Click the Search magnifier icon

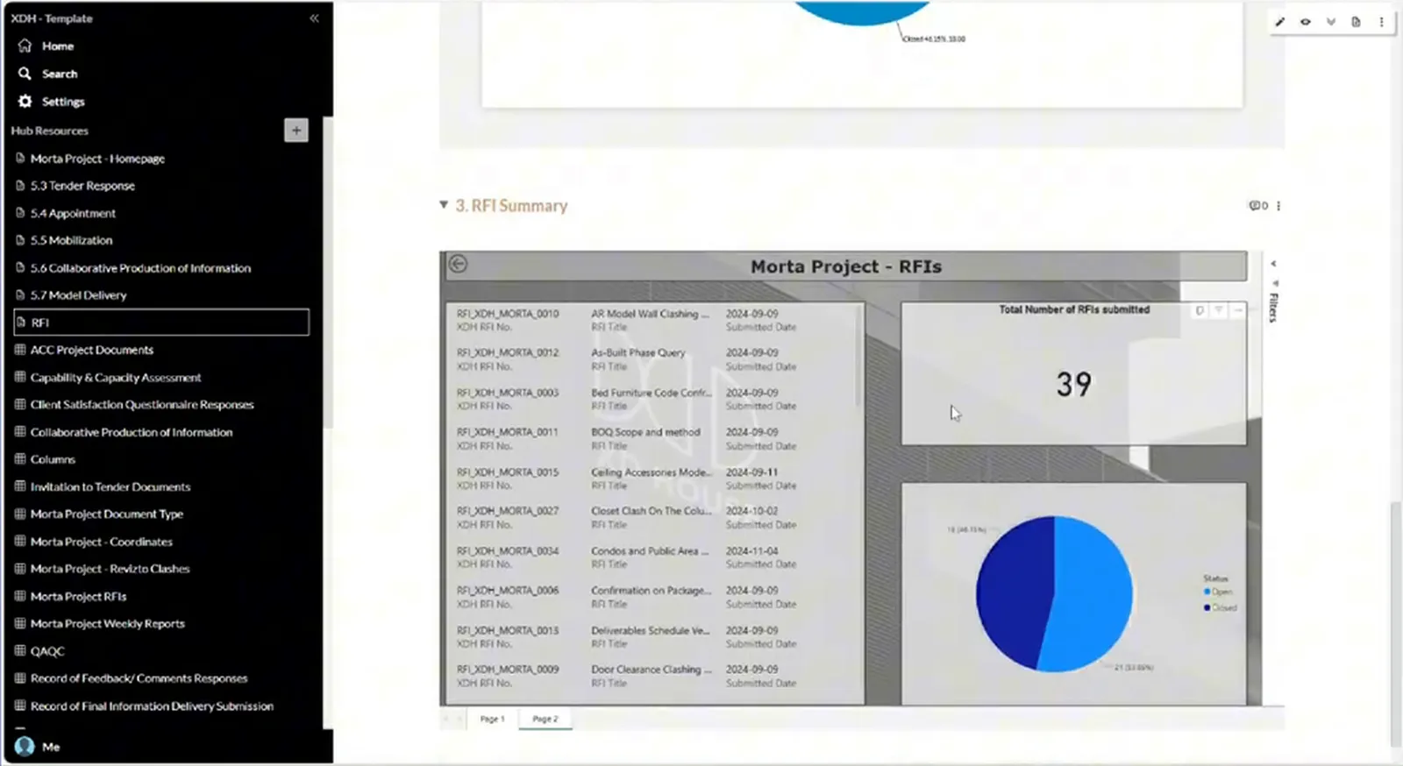click(x=25, y=74)
